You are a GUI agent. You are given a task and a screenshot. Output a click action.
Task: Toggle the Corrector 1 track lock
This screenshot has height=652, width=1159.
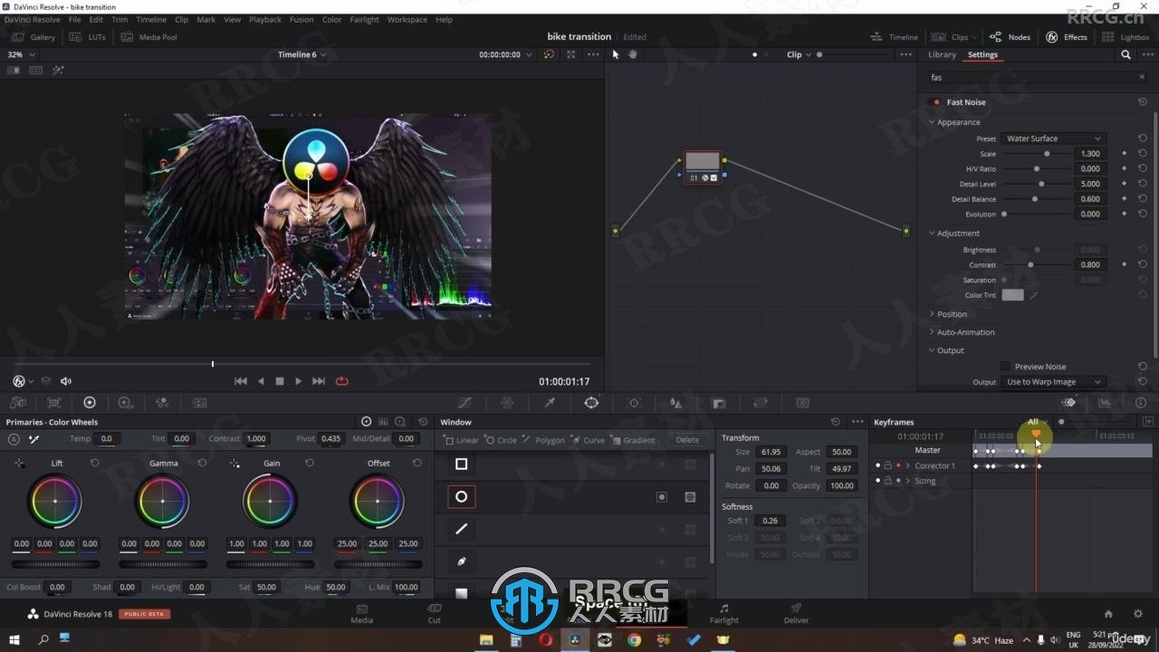[x=887, y=465]
